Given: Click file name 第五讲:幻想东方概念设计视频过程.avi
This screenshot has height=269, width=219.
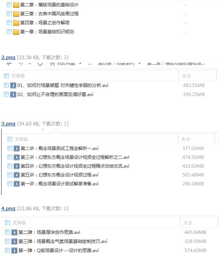Looking at the screenshot, I should (x=59, y=175).
